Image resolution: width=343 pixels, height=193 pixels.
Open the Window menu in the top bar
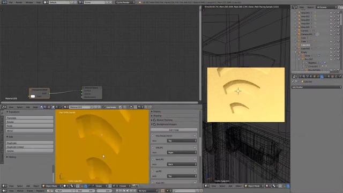[x=29, y=2]
